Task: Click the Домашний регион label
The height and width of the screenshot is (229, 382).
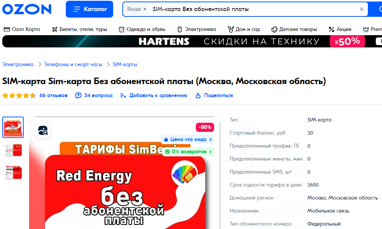Action: [x=252, y=198]
